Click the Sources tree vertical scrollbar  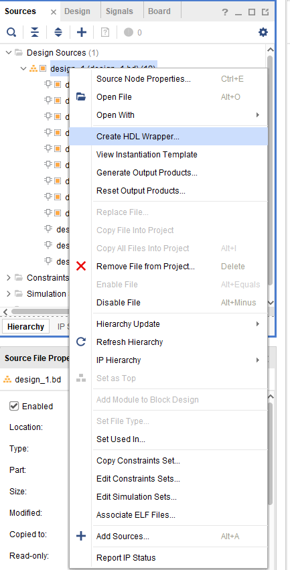270,171
